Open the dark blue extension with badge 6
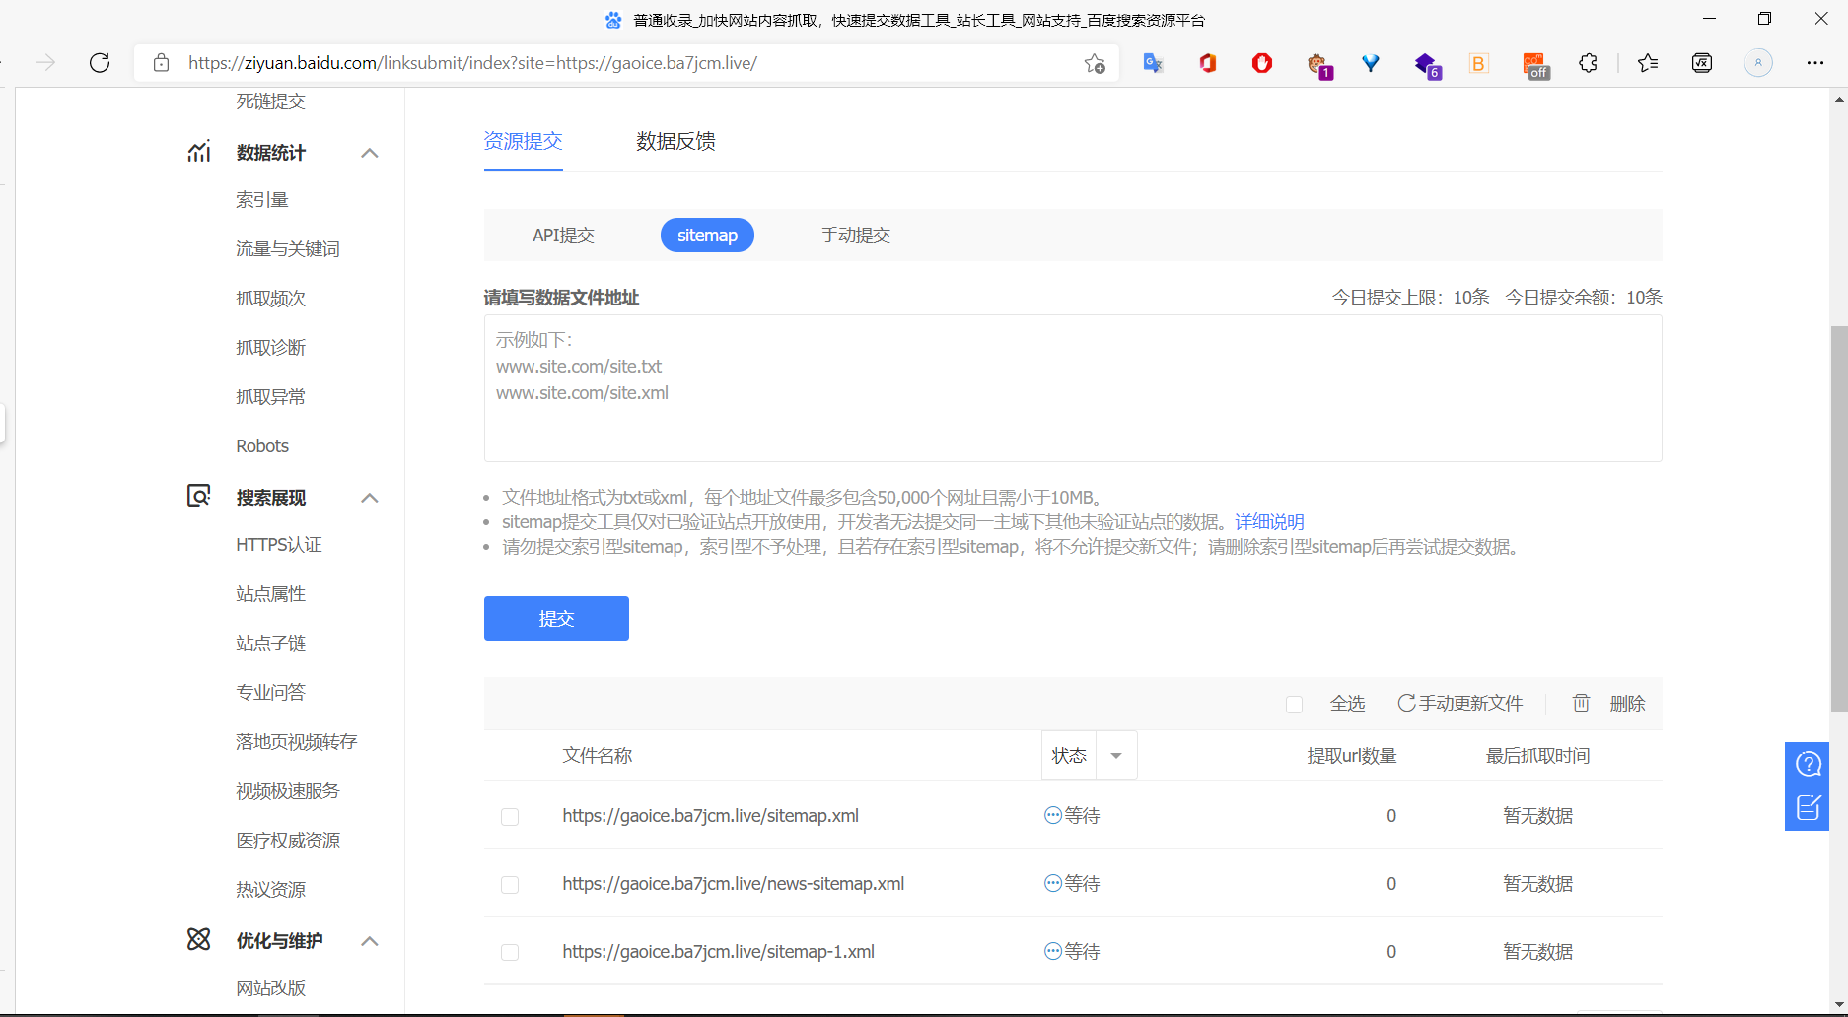 pos(1427,65)
